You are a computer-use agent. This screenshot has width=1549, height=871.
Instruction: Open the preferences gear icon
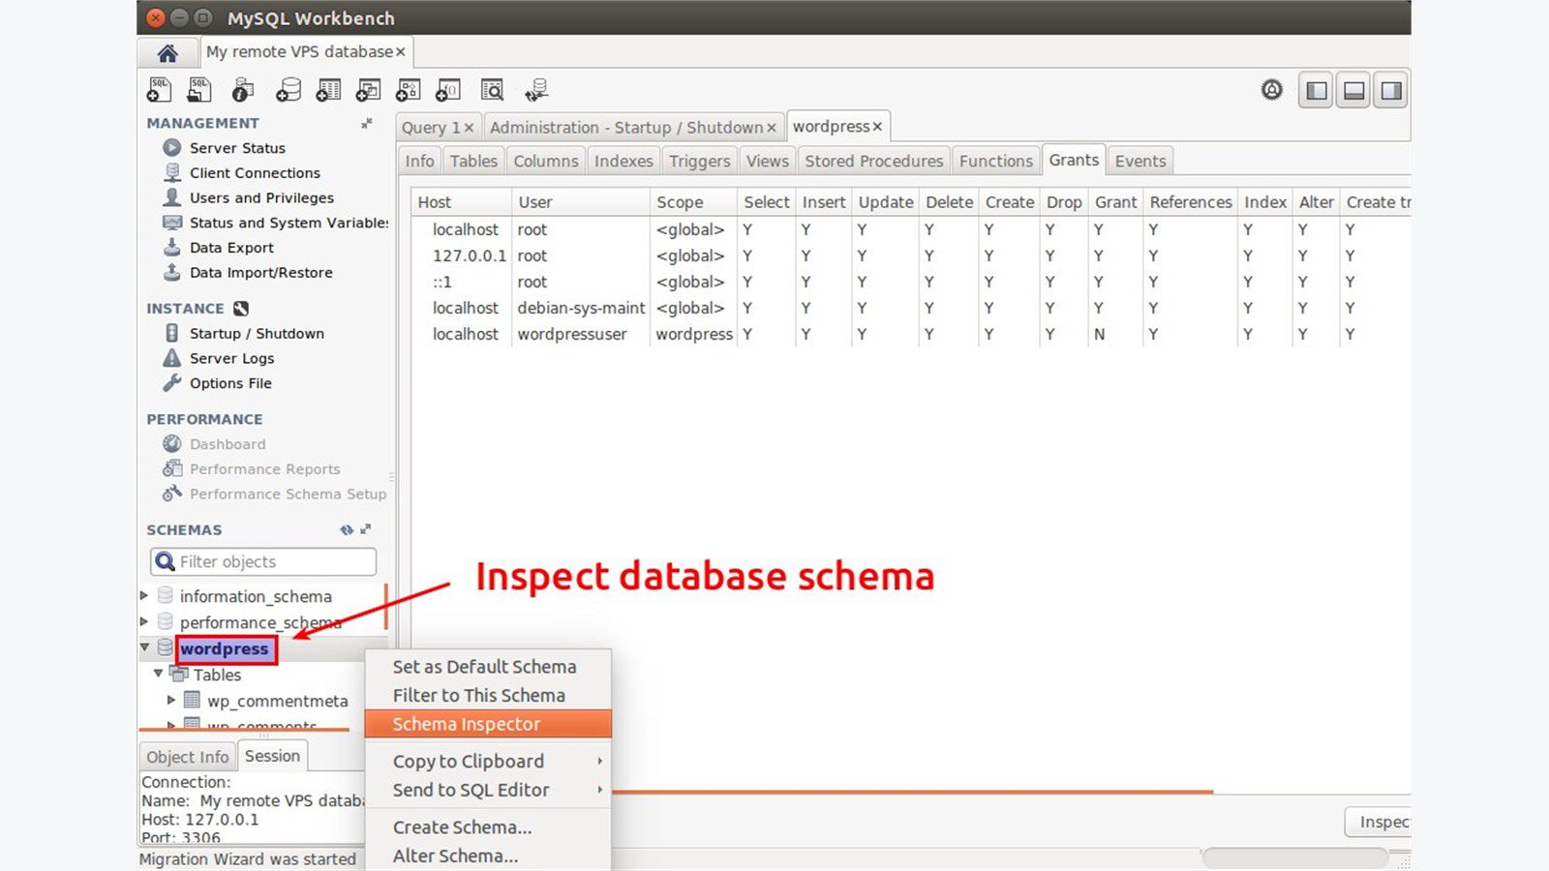(1272, 90)
